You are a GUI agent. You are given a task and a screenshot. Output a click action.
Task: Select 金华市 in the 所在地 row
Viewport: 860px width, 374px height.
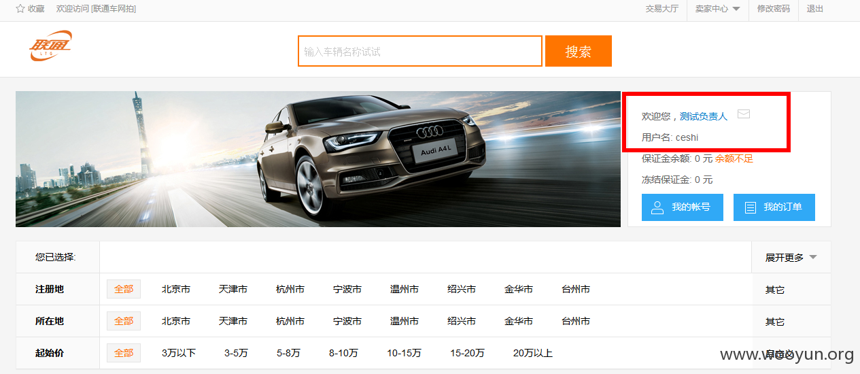(x=519, y=321)
